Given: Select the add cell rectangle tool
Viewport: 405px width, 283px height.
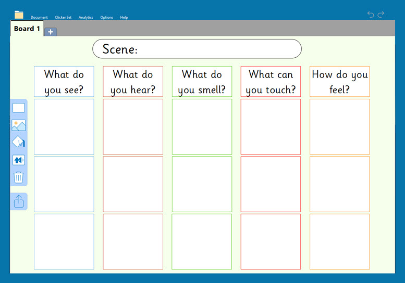Looking at the screenshot, I should 18,108.
